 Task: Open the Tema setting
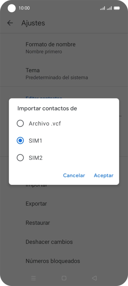click(64, 73)
